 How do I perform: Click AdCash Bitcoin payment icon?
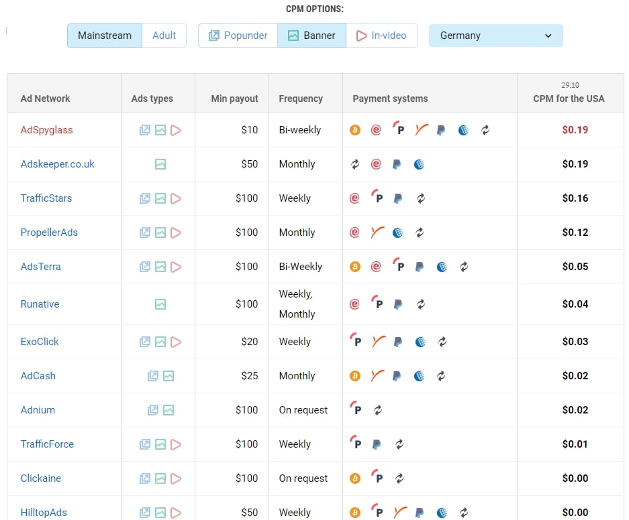[x=355, y=376]
